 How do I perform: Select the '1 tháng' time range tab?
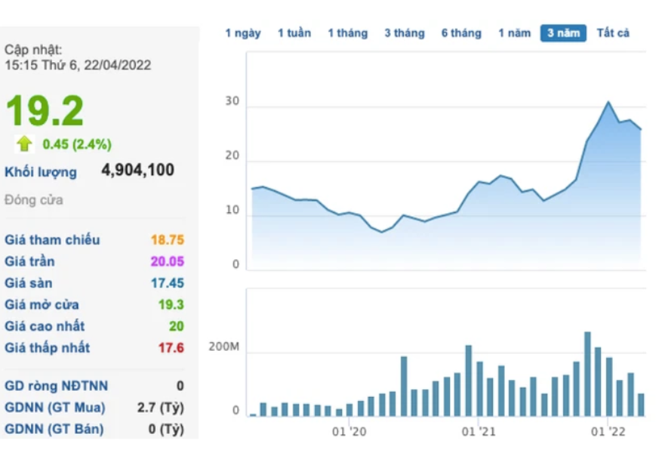(348, 33)
